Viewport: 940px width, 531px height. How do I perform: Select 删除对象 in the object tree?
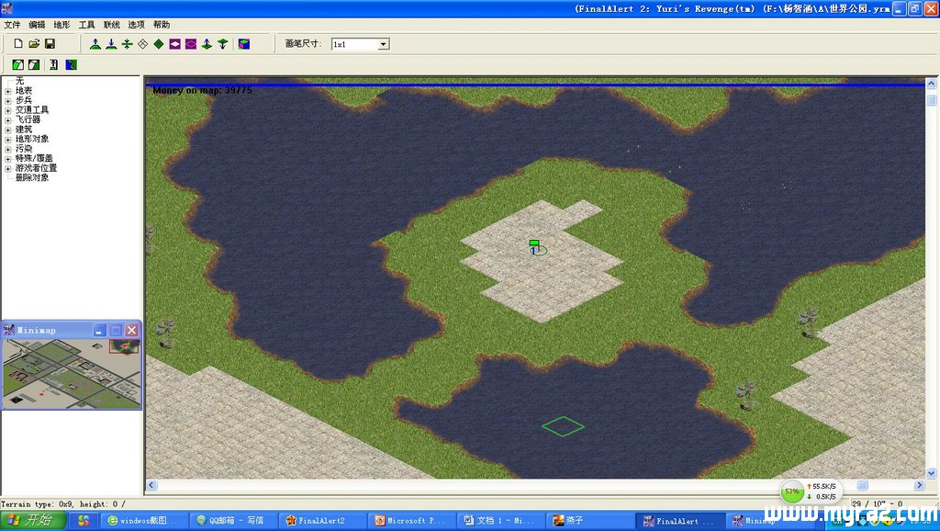pyautogui.click(x=32, y=177)
